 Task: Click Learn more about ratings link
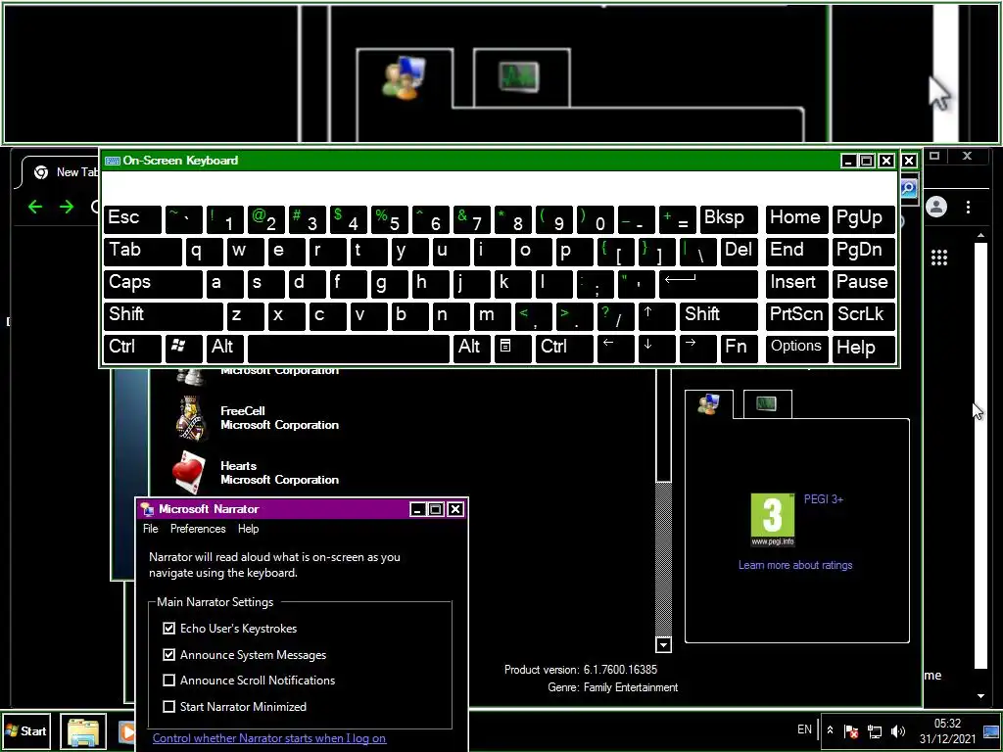795,565
